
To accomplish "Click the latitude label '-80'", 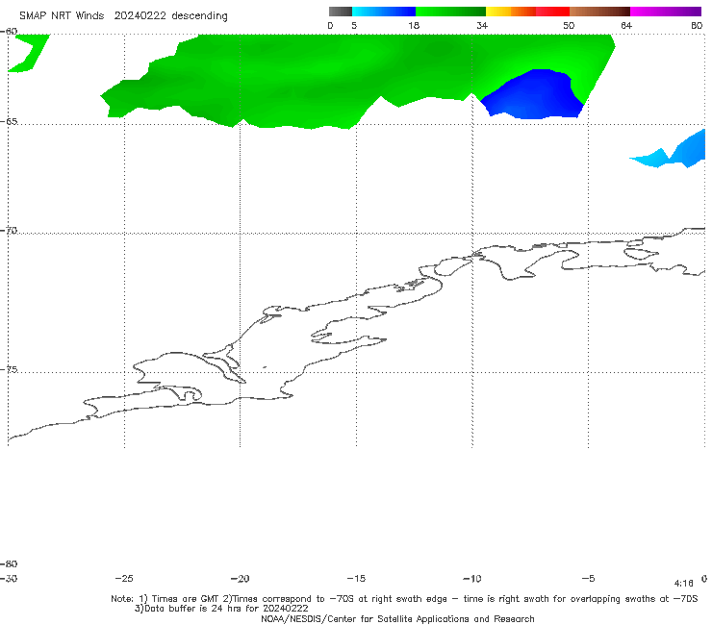I will 9,563.
